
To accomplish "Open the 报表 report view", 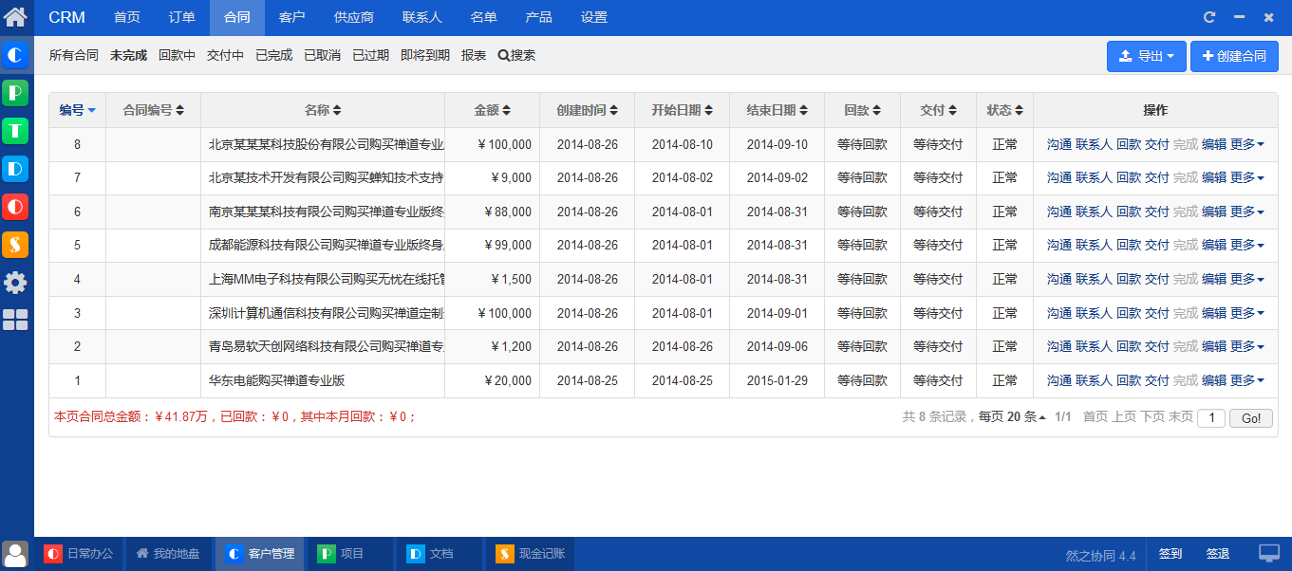I will [474, 55].
